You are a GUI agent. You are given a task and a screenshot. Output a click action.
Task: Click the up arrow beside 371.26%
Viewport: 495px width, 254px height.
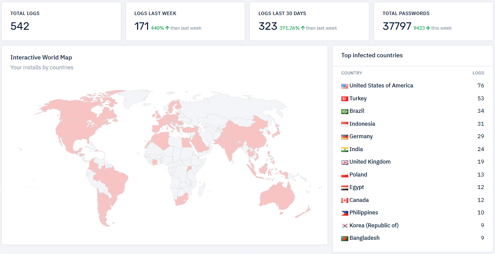303,28
